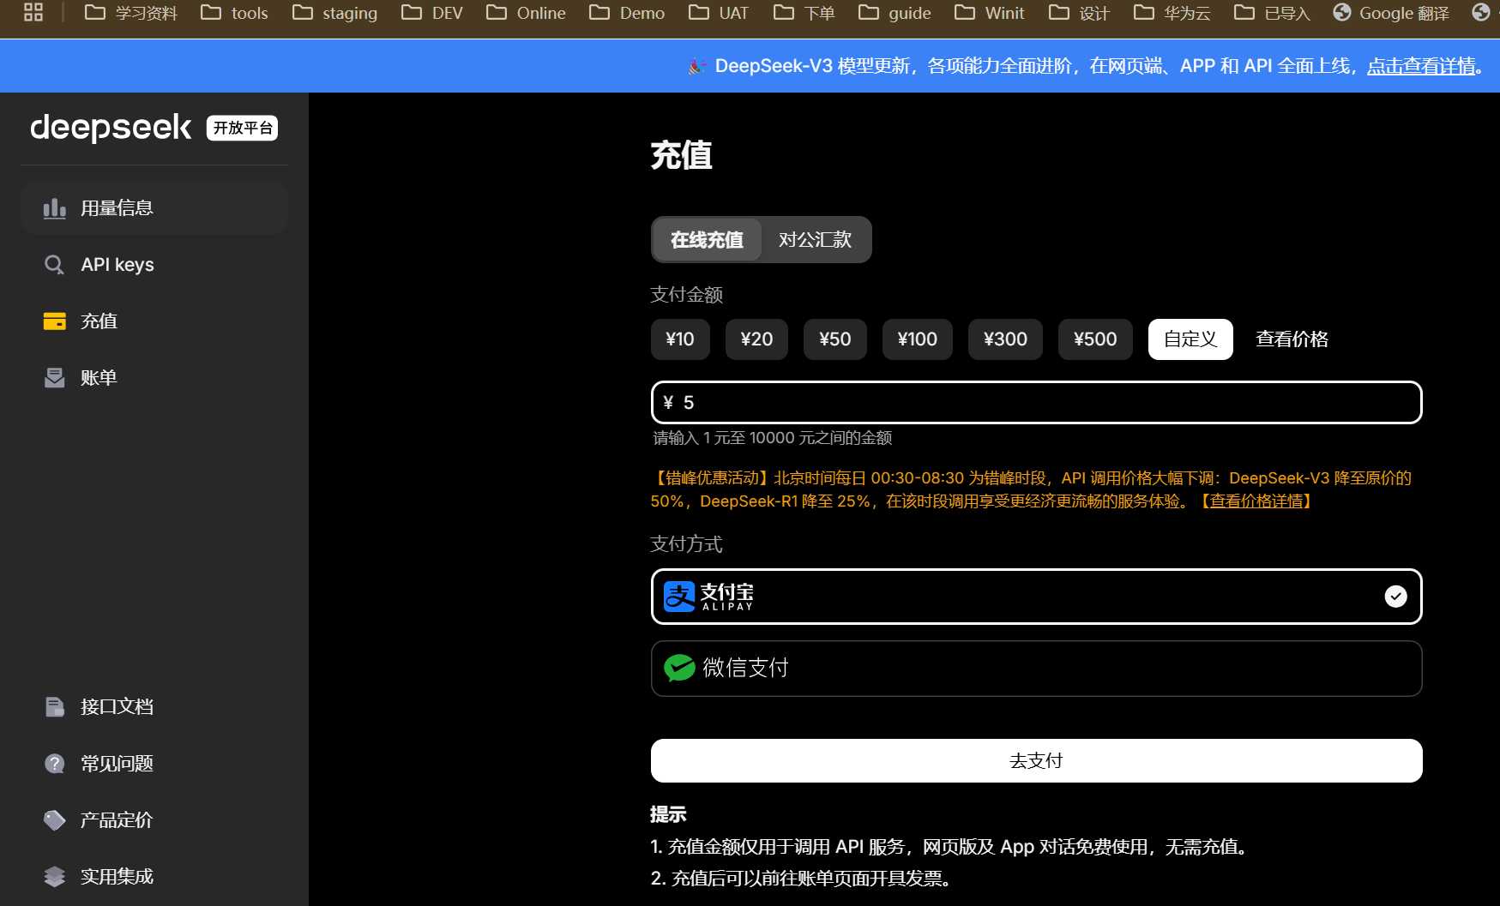The height and width of the screenshot is (906, 1500).
Task: Select 微信支付 payment method
Action: coord(1036,669)
